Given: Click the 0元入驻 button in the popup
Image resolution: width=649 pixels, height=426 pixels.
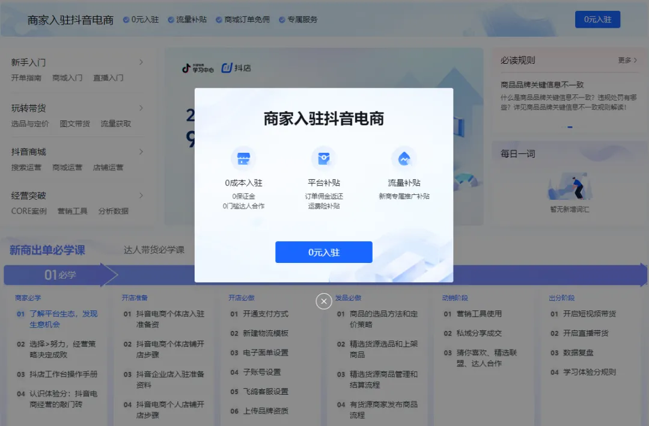Looking at the screenshot, I should (324, 252).
